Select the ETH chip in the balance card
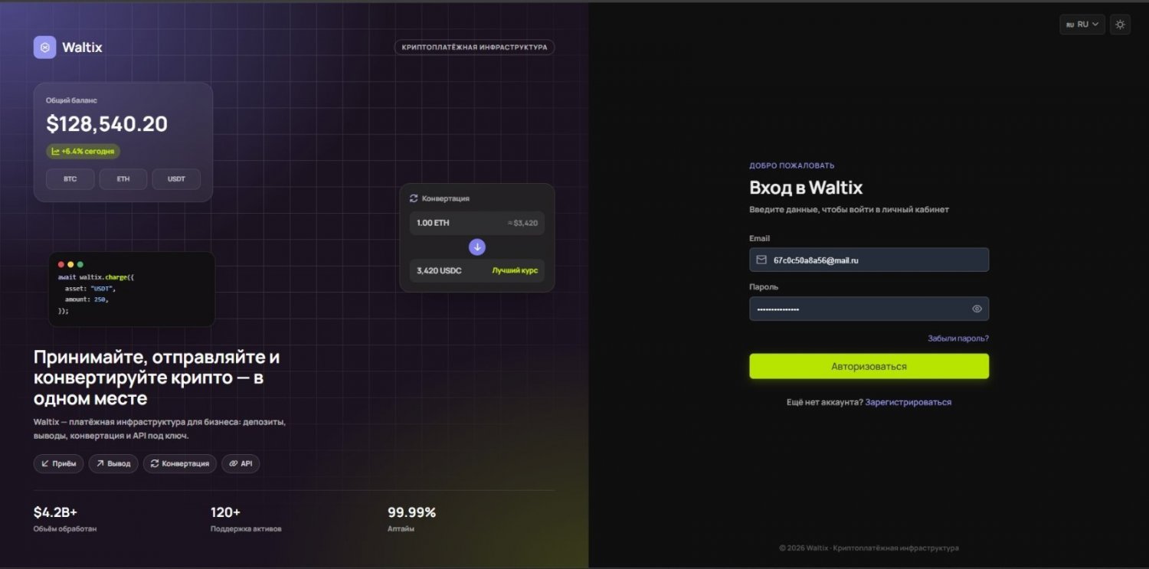The width and height of the screenshot is (1149, 569). coord(123,179)
